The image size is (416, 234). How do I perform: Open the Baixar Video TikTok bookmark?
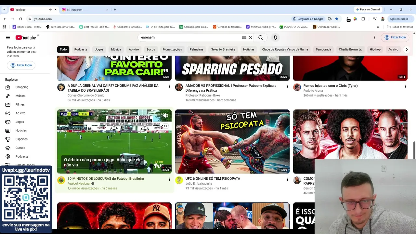point(27,27)
